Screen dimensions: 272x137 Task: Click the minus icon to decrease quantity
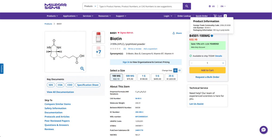click(x=192, y=63)
